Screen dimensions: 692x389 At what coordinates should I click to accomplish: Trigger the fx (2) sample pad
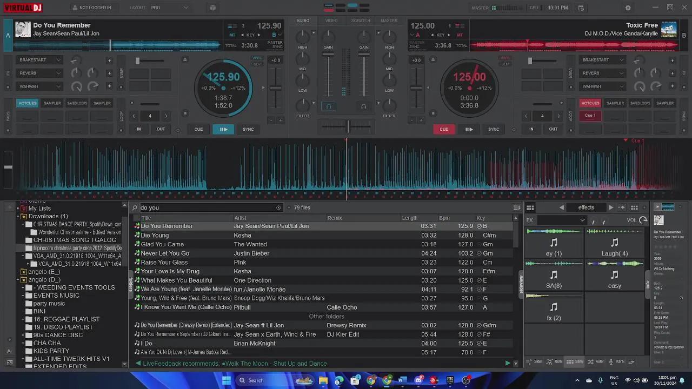pos(554,308)
